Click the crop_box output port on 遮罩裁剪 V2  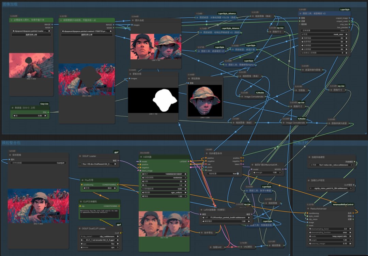point(349,24)
